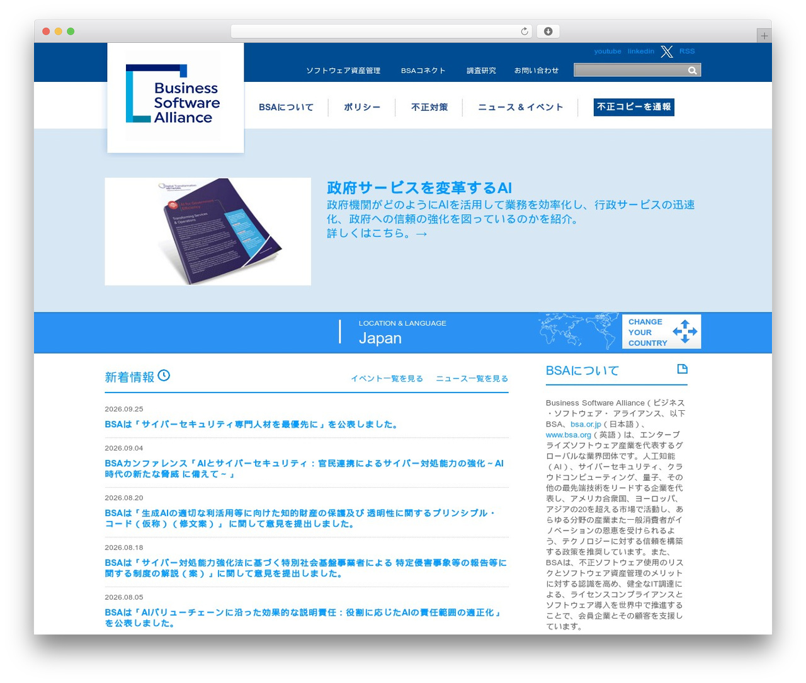Click the Business Software Alliance logo
The height and width of the screenshot is (683, 806).
(176, 98)
